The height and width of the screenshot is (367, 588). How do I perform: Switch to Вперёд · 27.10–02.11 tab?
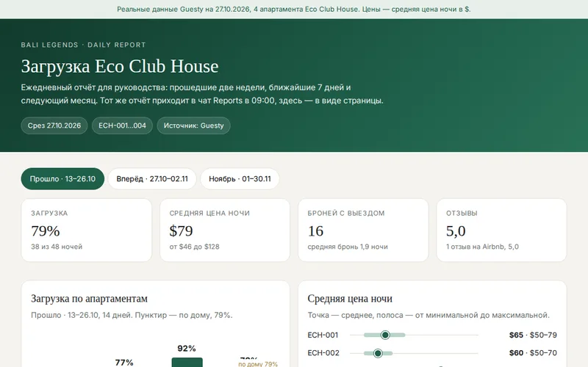click(152, 178)
